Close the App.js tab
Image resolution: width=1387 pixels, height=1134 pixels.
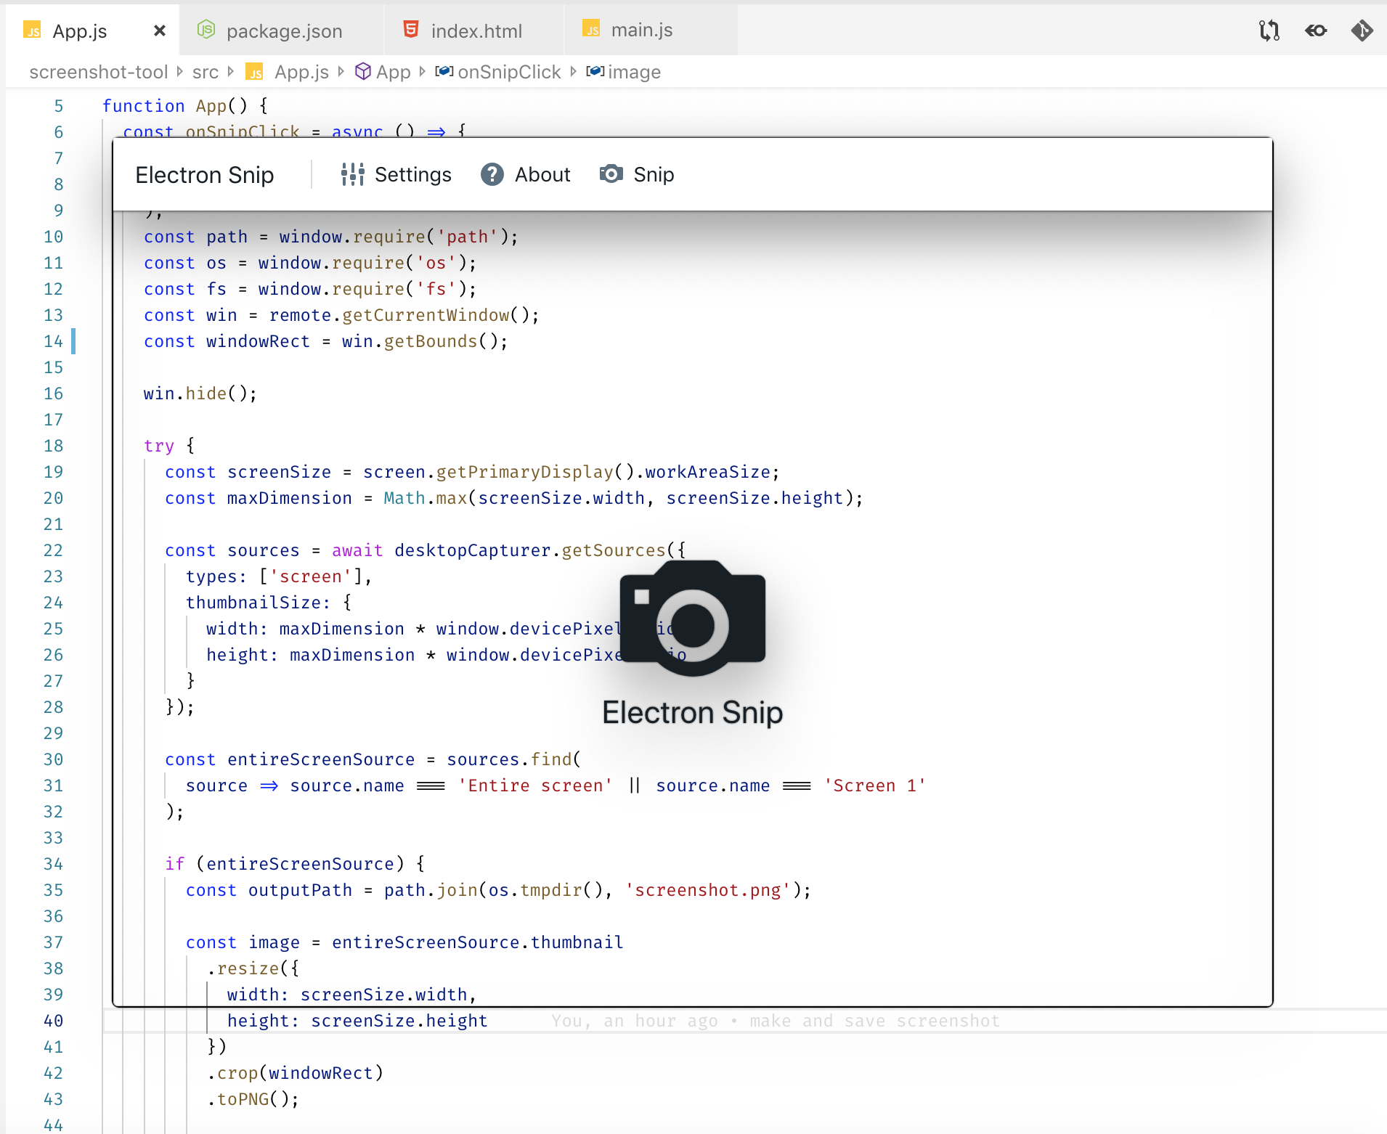pos(160,30)
